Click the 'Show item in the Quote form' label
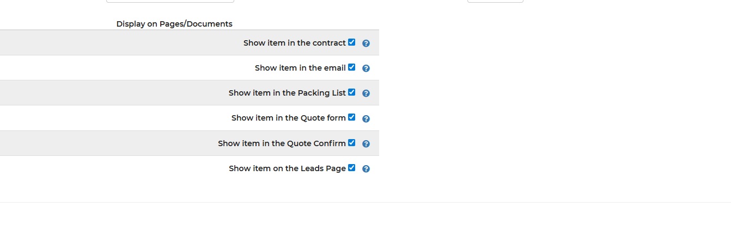Viewport: 731px width, 226px height. 289,118
